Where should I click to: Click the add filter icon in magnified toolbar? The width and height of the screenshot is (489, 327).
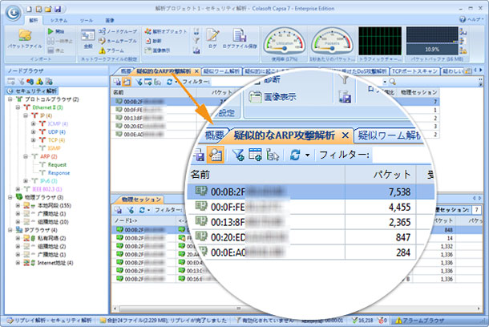coord(239,155)
